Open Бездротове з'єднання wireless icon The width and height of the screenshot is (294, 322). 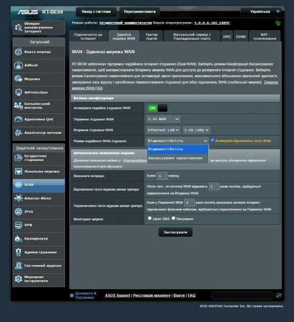[18, 158]
